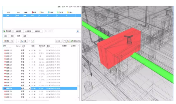
Task: Click the green Re-run Test refresh icon
Action: (x=72, y=41)
